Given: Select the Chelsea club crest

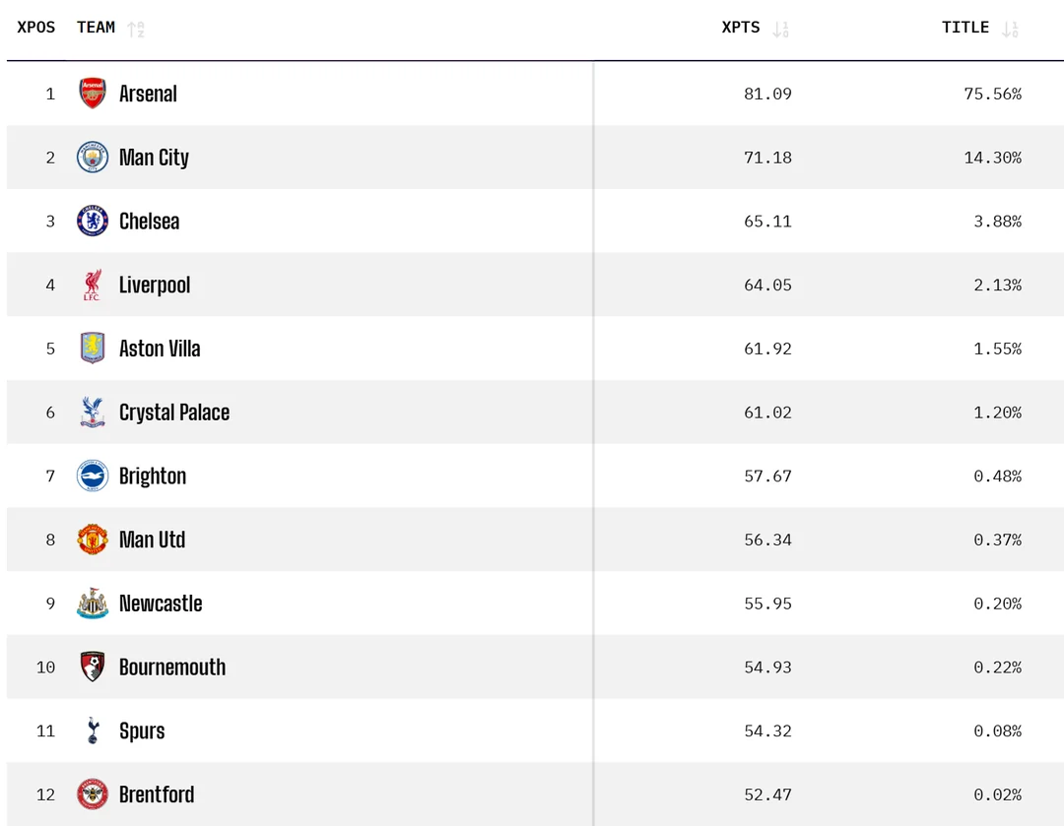Looking at the screenshot, I should tap(93, 222).
